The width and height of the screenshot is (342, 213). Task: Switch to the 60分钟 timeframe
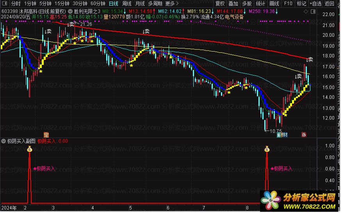(x=98, y=4)
